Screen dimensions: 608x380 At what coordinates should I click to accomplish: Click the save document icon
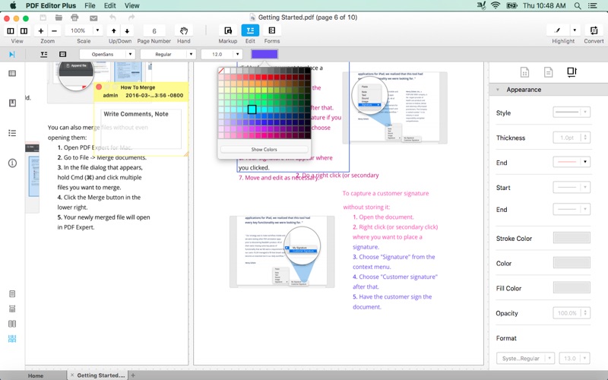pos(43,17)
